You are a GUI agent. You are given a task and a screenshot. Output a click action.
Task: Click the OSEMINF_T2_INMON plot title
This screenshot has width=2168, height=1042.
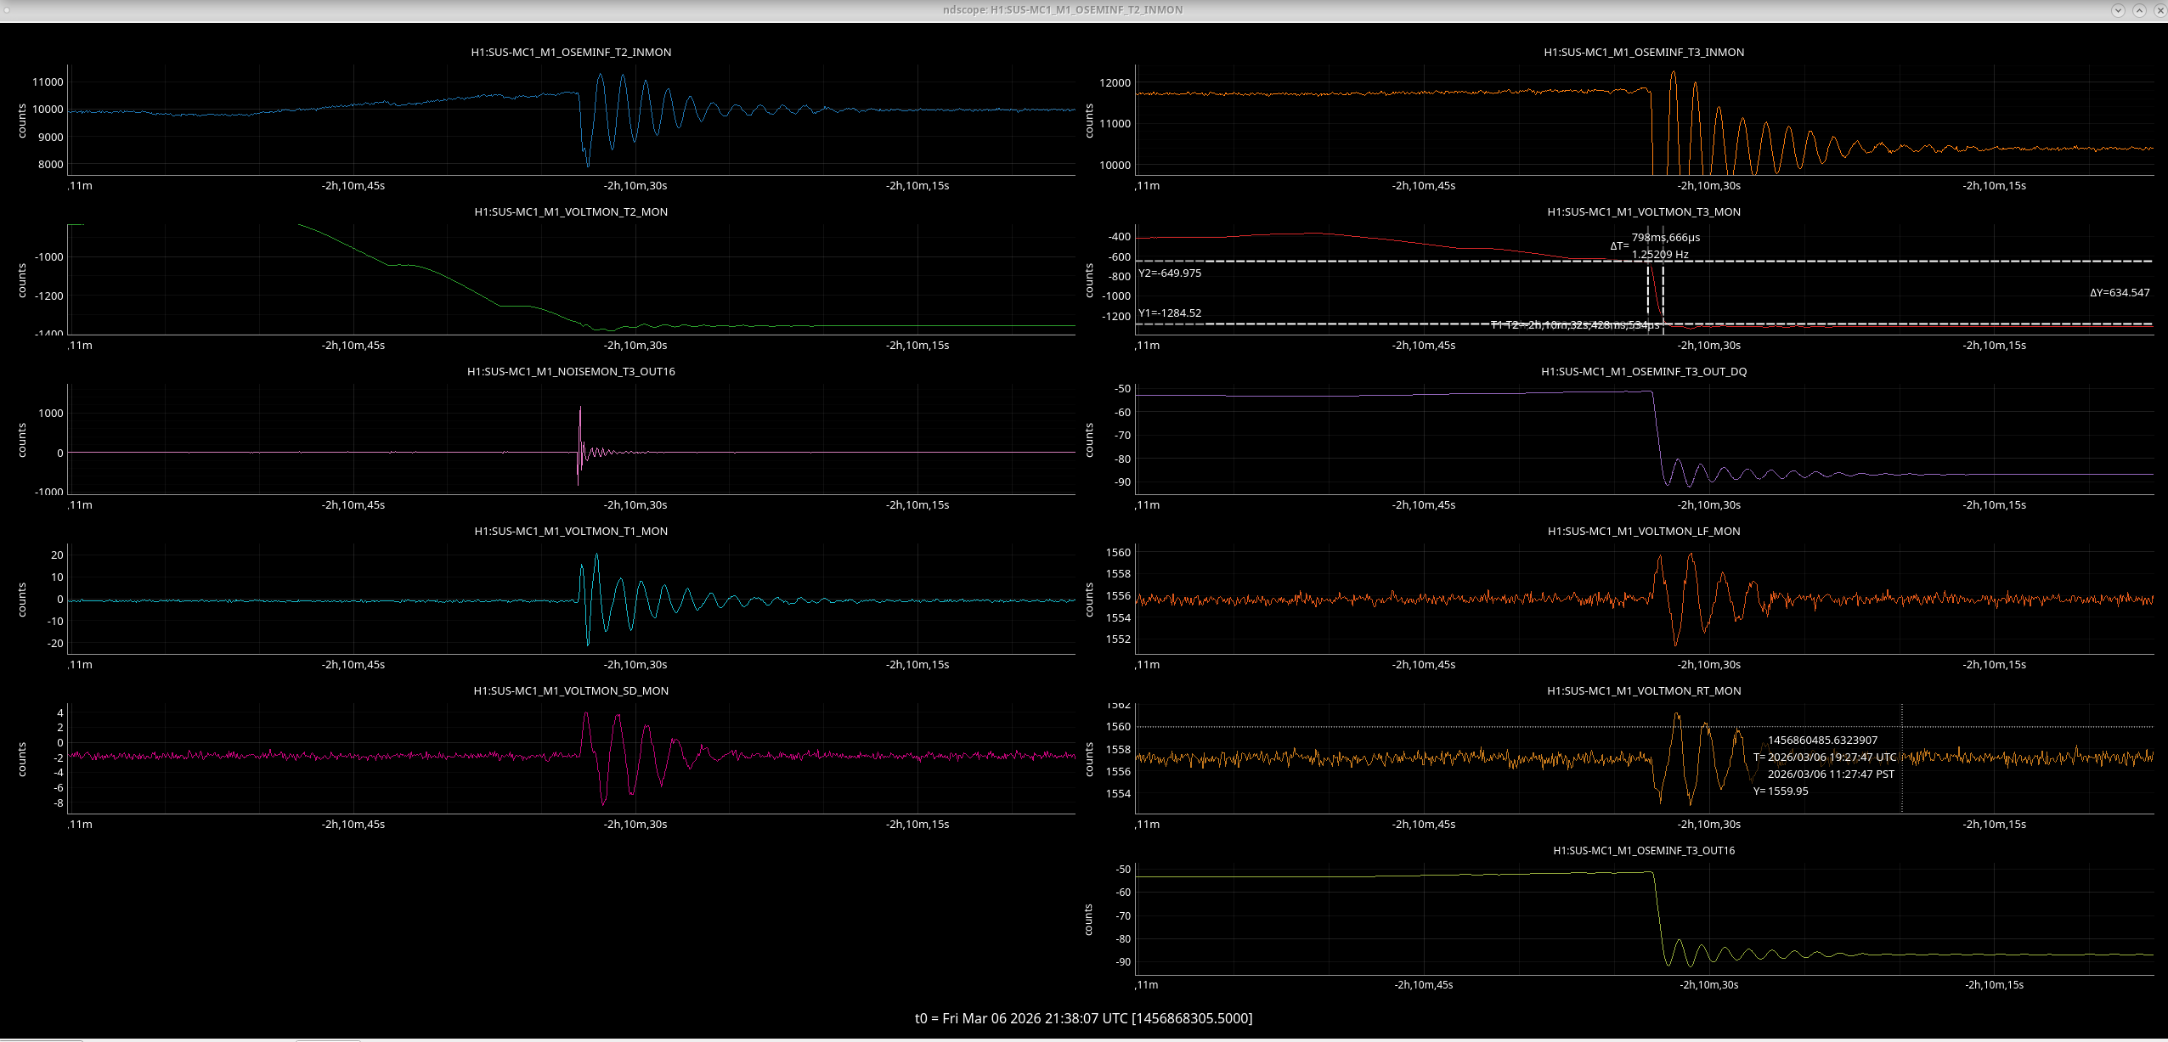pyautogui.click(x=571, y=53)
